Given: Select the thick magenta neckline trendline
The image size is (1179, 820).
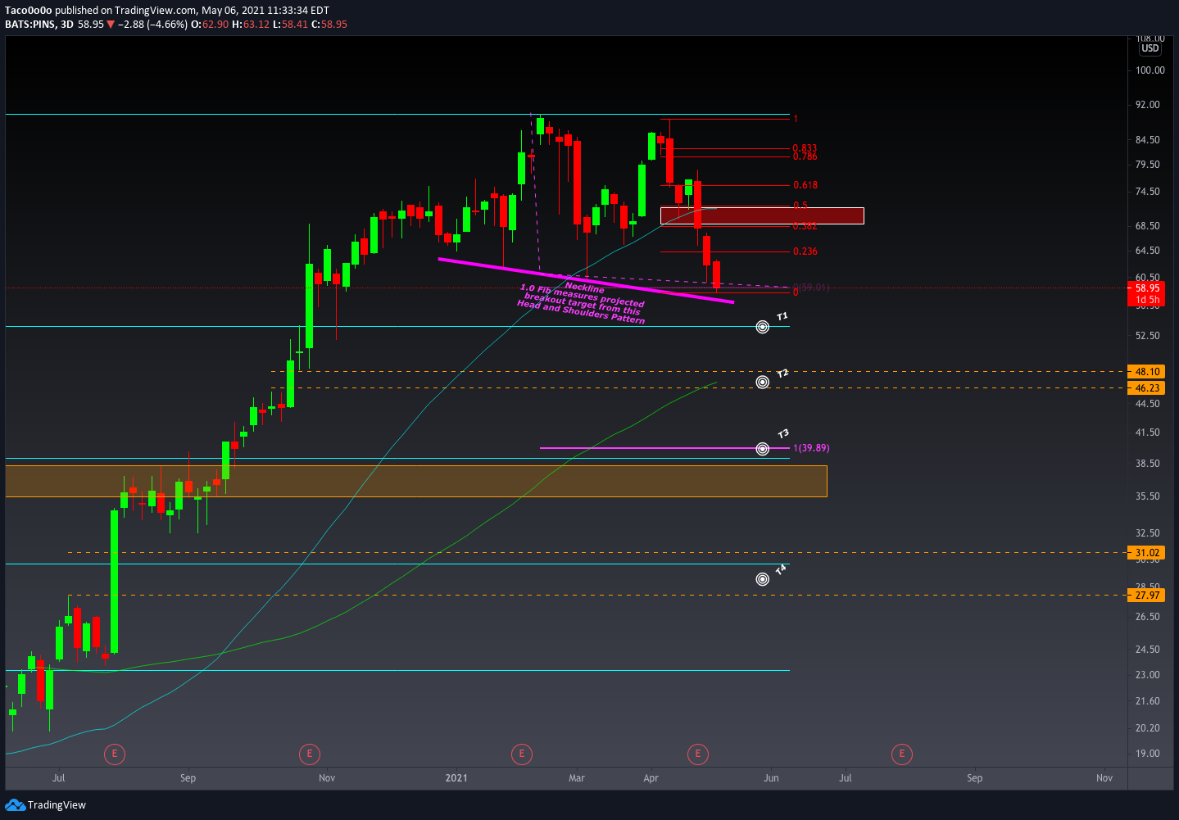Looking at the screenshot, I should click(x=586, y=281).
